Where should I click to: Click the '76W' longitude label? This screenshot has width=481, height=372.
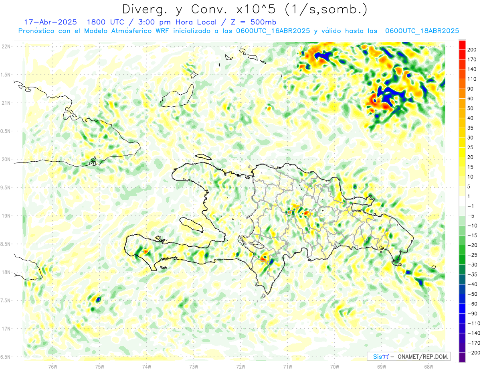[x=53, y=366]
